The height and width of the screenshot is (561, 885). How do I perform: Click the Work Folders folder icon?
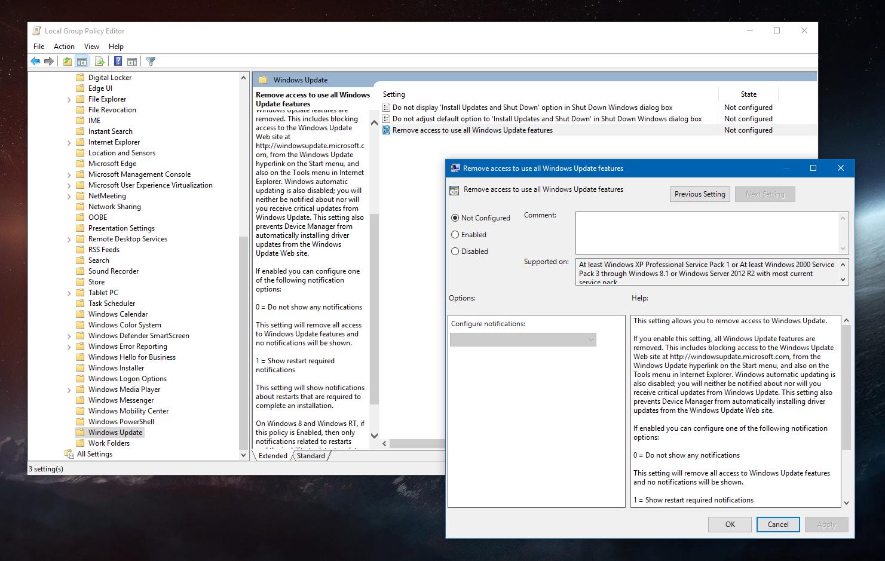click(80, 443)
